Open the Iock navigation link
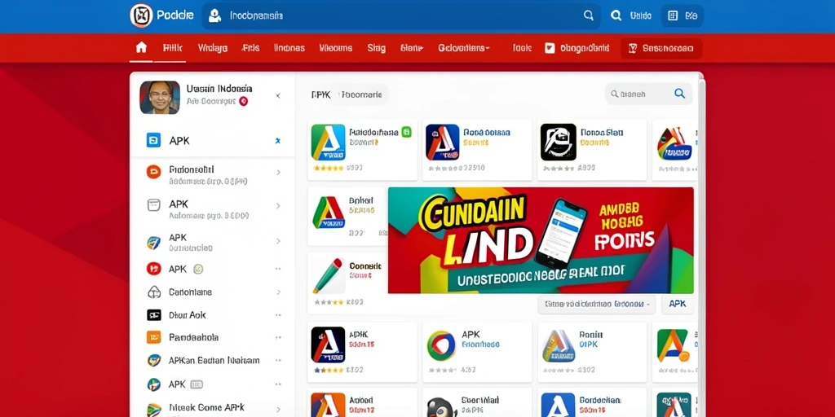 (522, 48)
